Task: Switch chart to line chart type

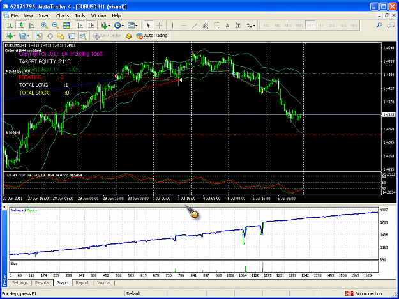Action: 31,26
